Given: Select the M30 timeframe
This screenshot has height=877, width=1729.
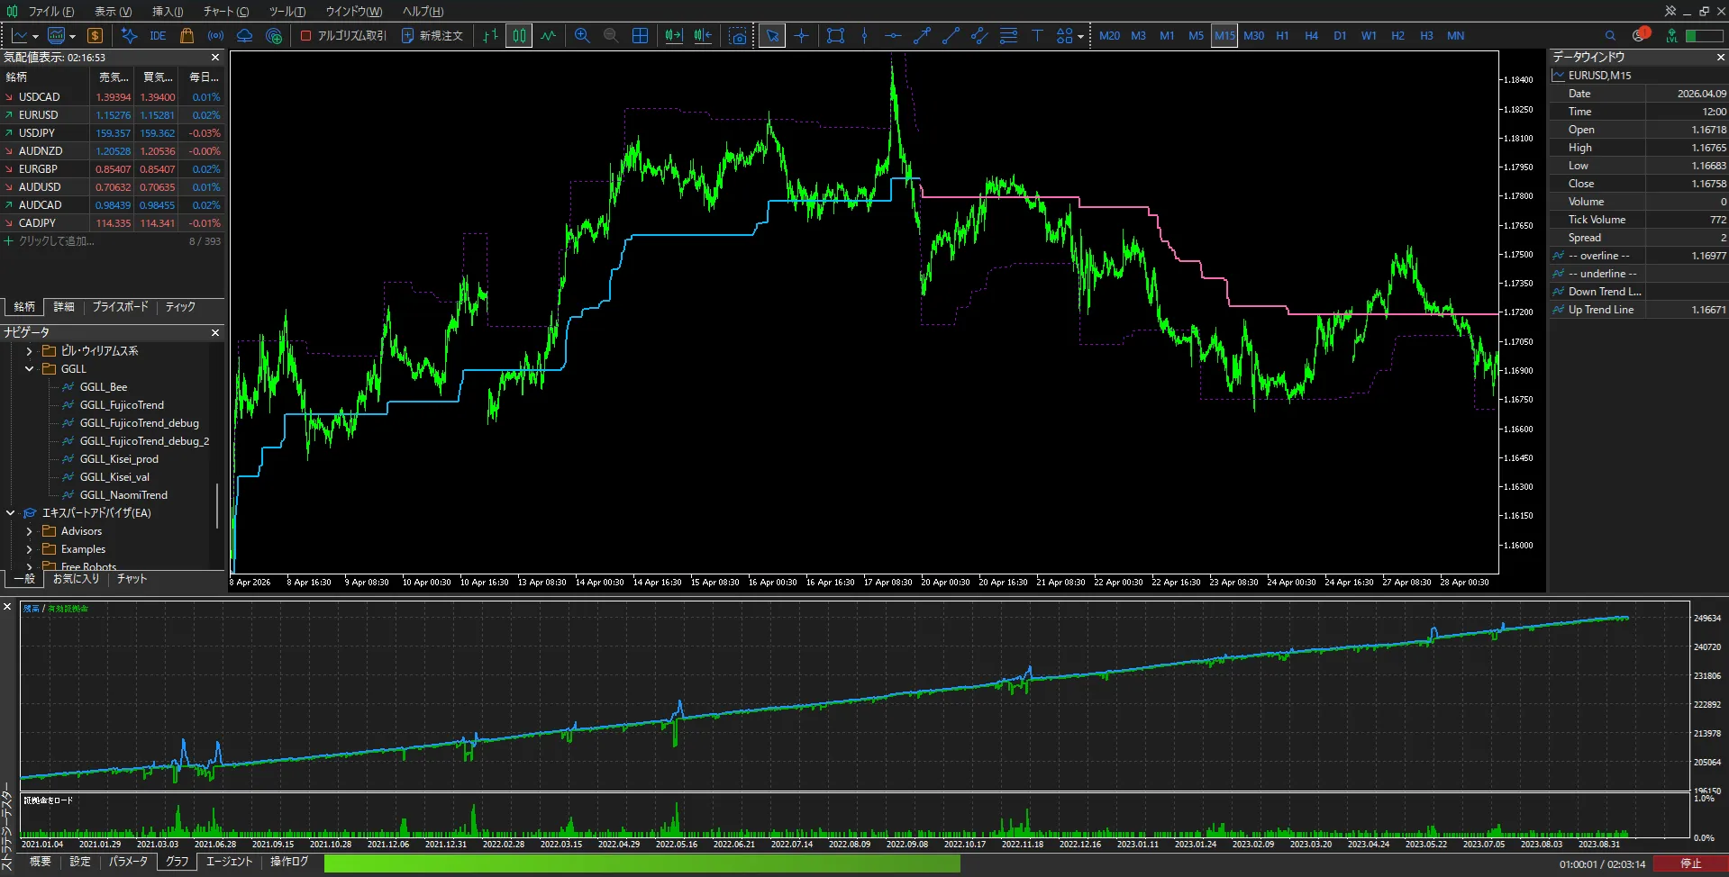Looking at the screenshot, I should [x=1253, y=36].
